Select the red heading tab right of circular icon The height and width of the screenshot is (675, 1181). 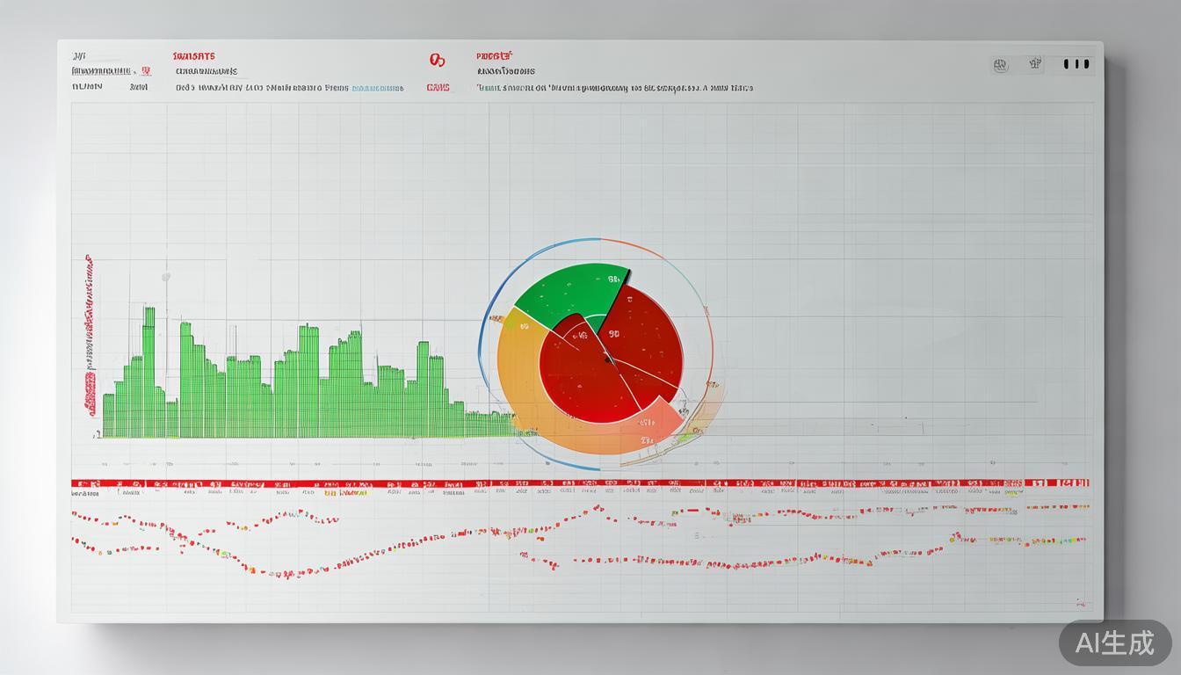494,55
